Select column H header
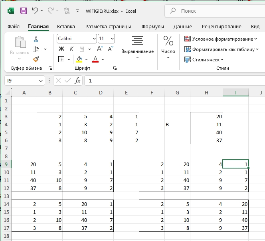265x241 pixels. pyautogui.click(x=206, y=92)
